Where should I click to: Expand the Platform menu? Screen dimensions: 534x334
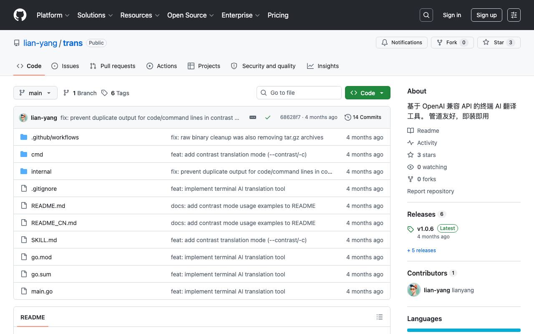click(53, 15)
